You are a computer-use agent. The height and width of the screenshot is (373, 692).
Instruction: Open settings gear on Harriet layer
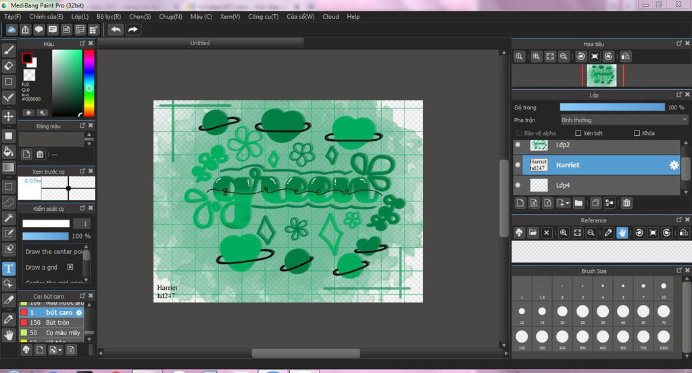click(x=674, y=165)
